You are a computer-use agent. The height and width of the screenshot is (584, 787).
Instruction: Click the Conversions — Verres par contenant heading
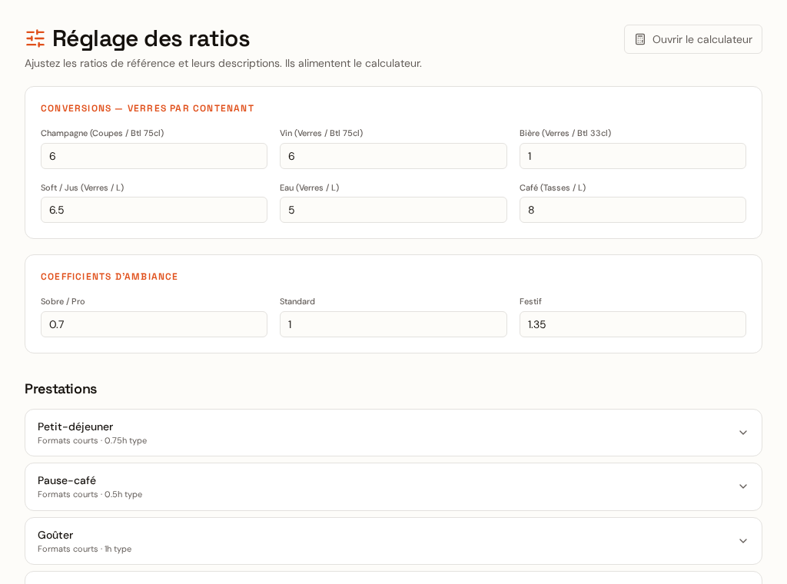pyautogui.click(x=147, y=108)
